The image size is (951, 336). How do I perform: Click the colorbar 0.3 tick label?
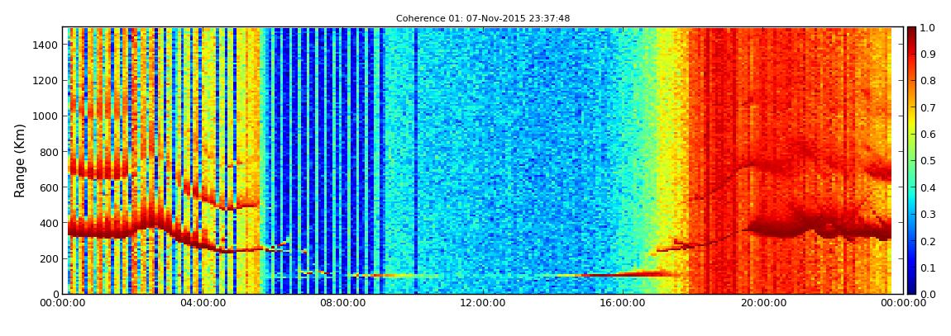click(927, 215)
